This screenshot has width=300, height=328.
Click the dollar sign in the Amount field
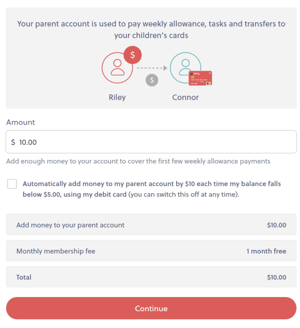pos(13,142)
